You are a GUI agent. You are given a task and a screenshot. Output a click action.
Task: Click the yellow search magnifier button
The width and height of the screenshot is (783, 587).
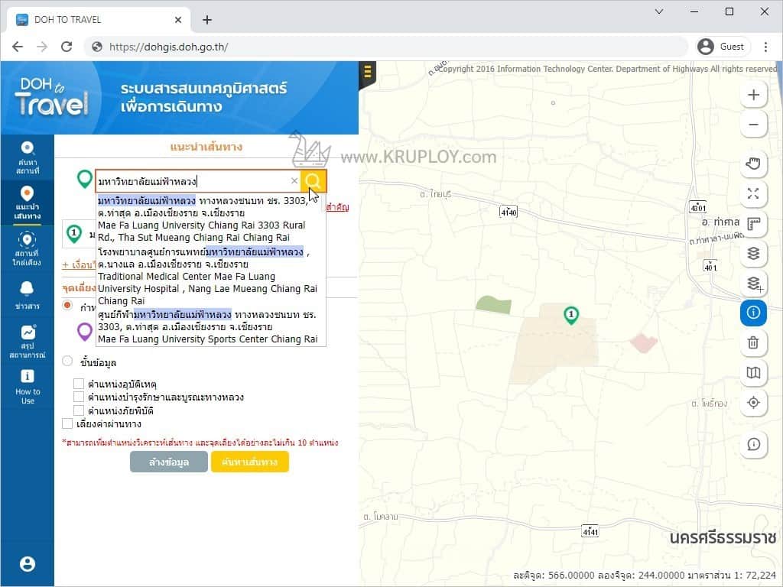click(x=314, y=181)
